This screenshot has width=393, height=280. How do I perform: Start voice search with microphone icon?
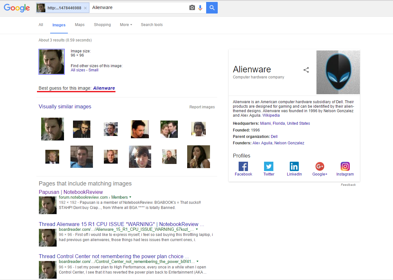[x=200, y=8]
